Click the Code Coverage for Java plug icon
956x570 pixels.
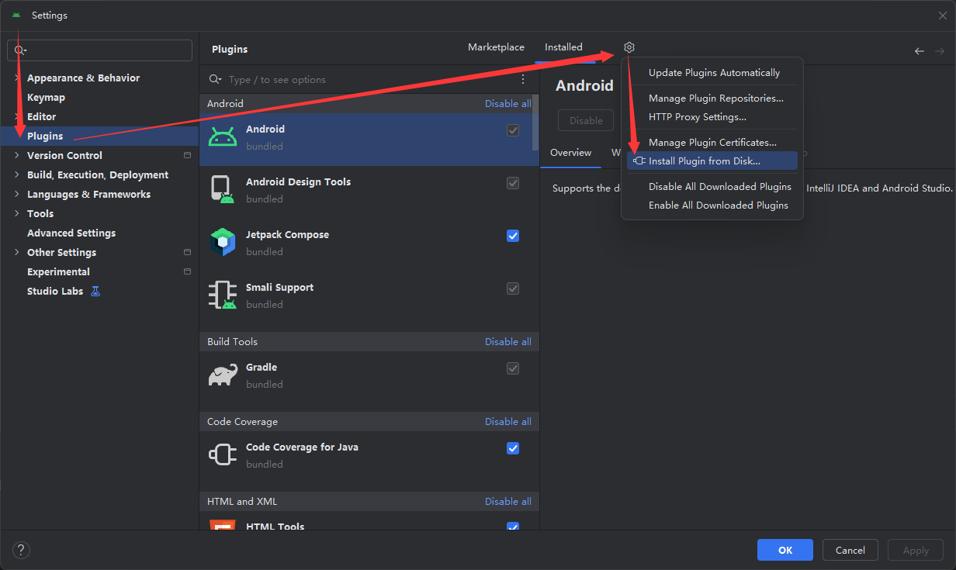click(x=223, y=455)
